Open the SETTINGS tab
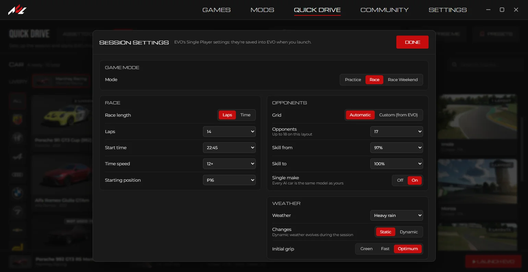The height and width of the screenshot is (272, 528). (x=447, y=10)
